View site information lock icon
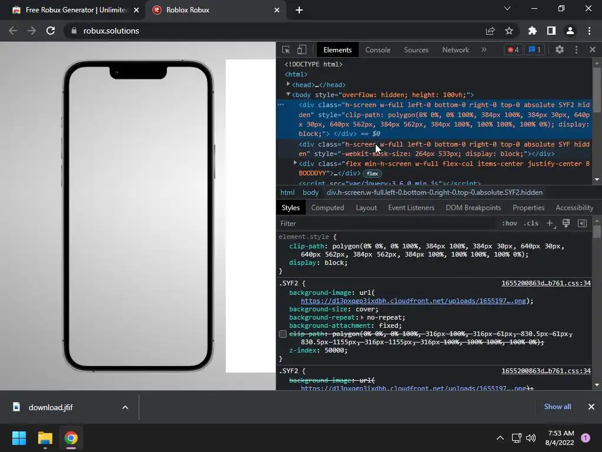This screenshot has height=452, width=602. (74, 31)
